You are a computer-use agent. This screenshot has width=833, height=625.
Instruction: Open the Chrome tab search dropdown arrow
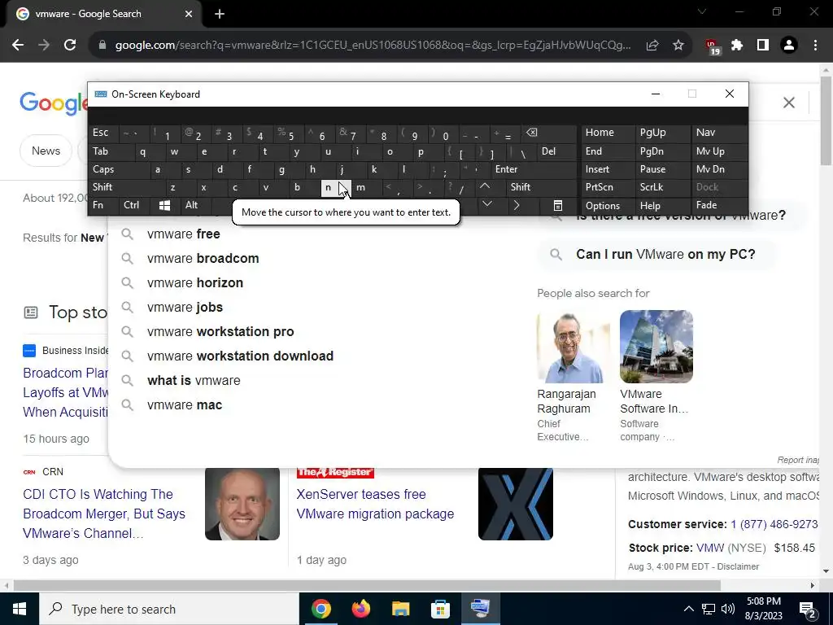pos(702,11)
